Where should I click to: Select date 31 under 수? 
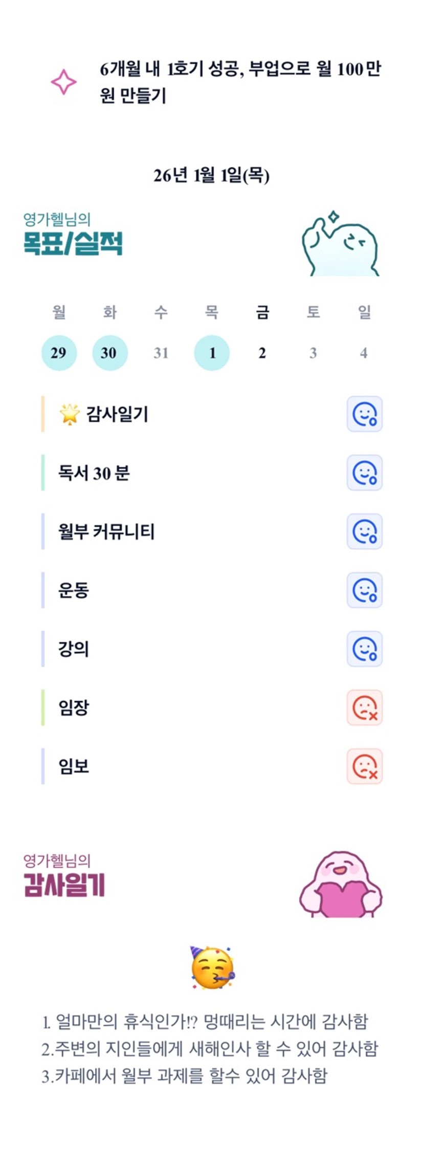click(x=161, y=353)
